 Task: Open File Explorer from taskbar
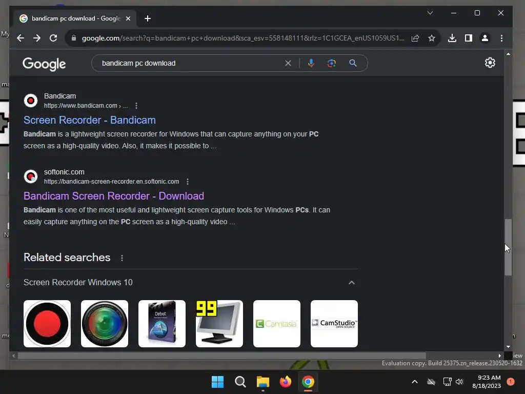(263, 382)
